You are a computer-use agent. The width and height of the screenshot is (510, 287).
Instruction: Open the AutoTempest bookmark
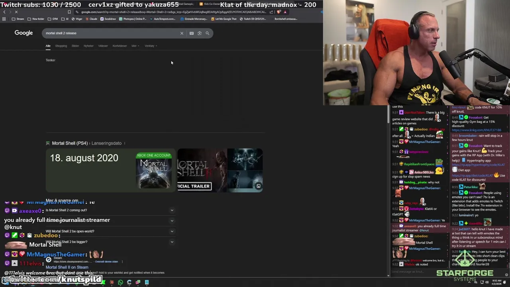[x=163, y=19]
